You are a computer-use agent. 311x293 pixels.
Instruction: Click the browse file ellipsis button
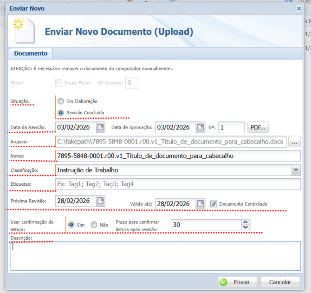coord(294,142)
